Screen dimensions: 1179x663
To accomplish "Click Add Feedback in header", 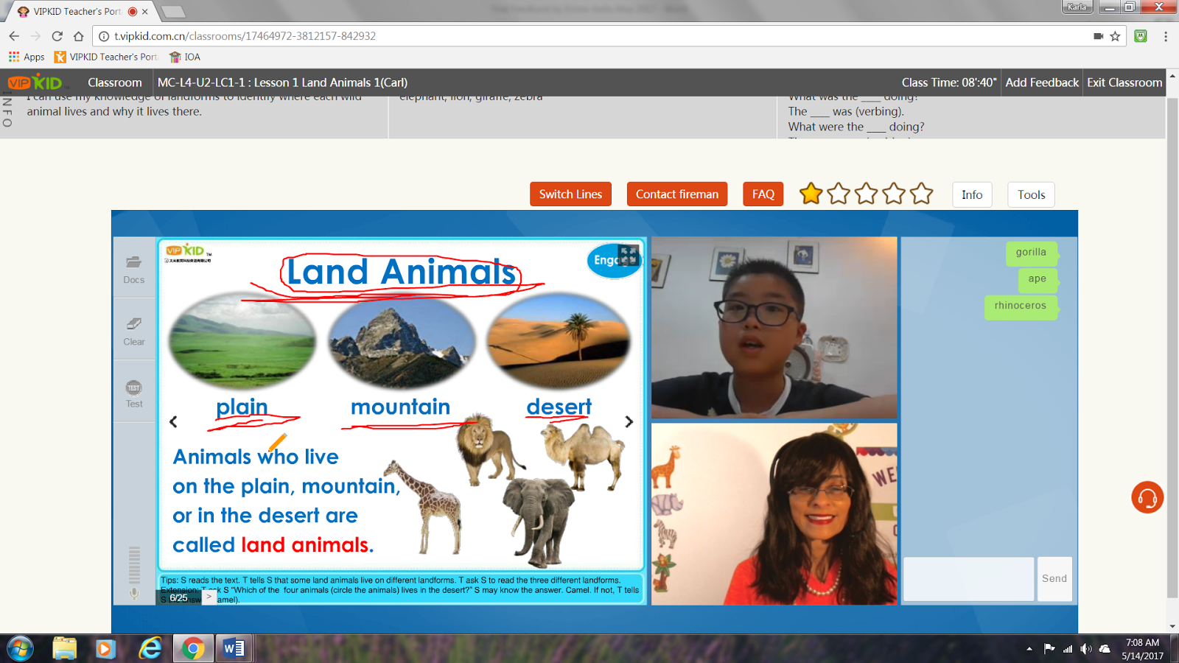I will point(1042,83).
